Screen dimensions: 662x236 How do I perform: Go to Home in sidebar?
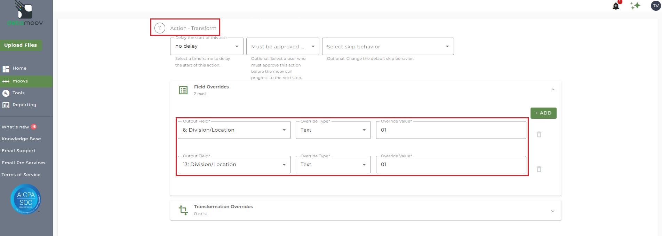pos(19,68)
